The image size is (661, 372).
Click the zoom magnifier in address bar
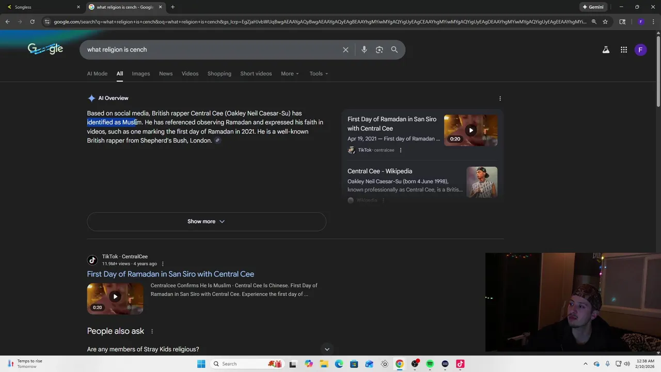(594, 22)
